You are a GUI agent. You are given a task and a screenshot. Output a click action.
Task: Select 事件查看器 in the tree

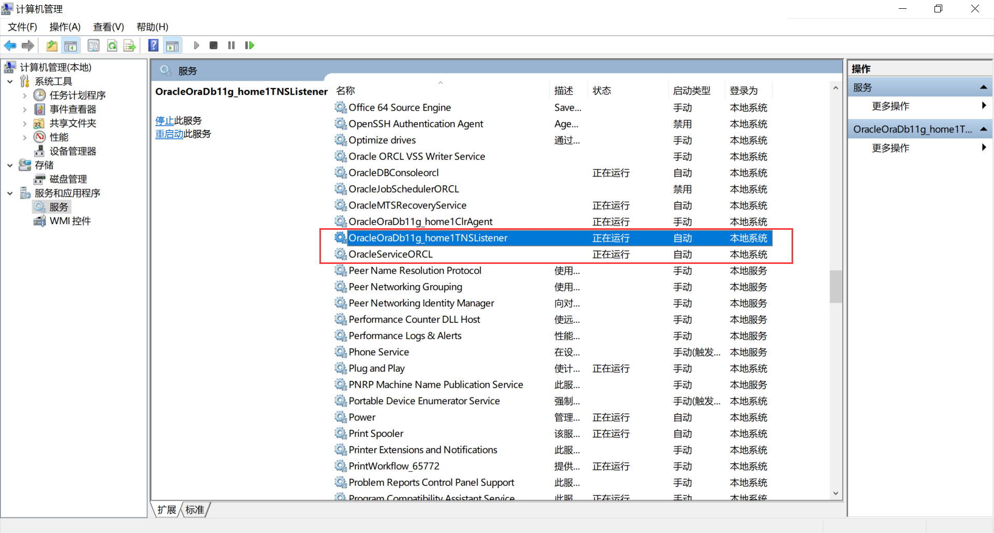72,109
